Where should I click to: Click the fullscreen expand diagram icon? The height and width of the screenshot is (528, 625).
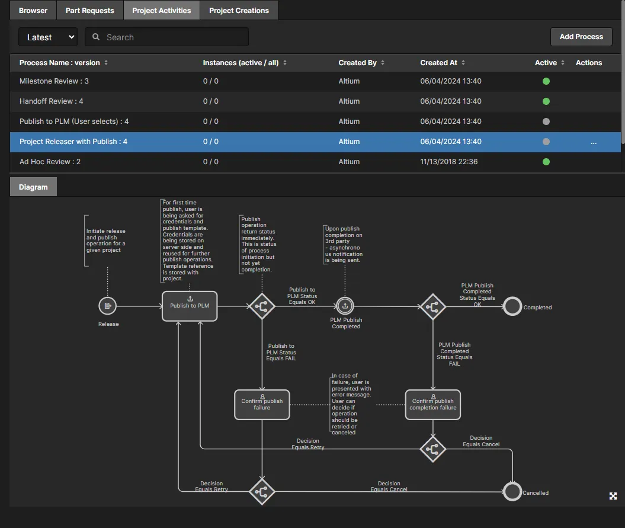point(613,496)
